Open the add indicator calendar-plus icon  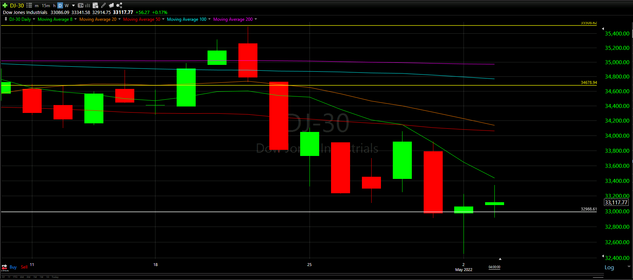pos(95,5)
